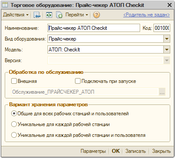This screenshot has width=175, height=158.
Task: Click the copy-with-plus (add by copying) icon
Action: click(x=59, y=15)
